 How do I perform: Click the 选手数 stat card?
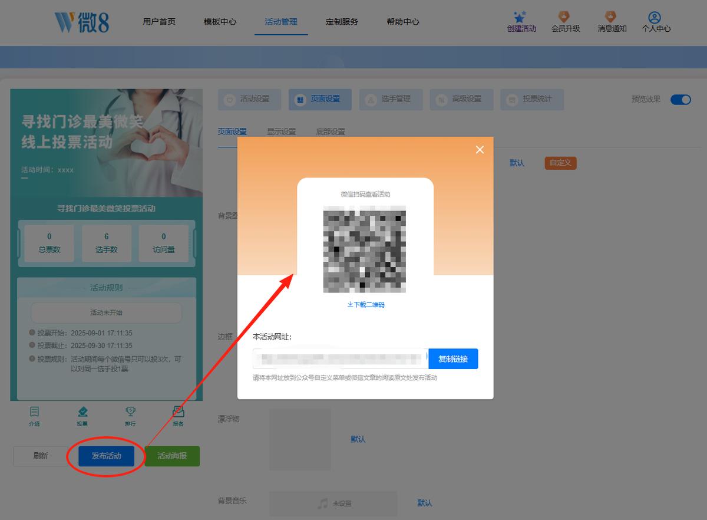tap(107, 242)
